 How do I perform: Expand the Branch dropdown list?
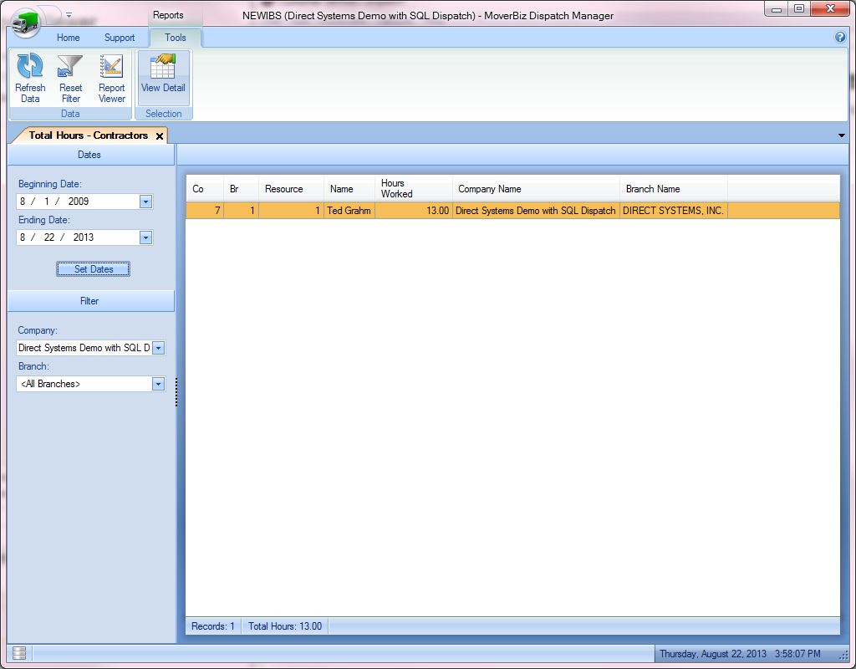pos(158,384)
